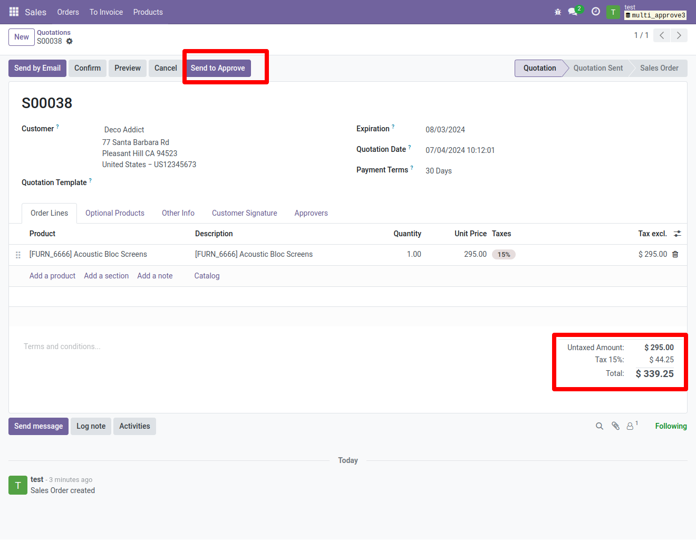Select Quotation Sent status stage
The width and height of the screenshot is (696, 540).
pyautogui.click(x=598, y=68)
